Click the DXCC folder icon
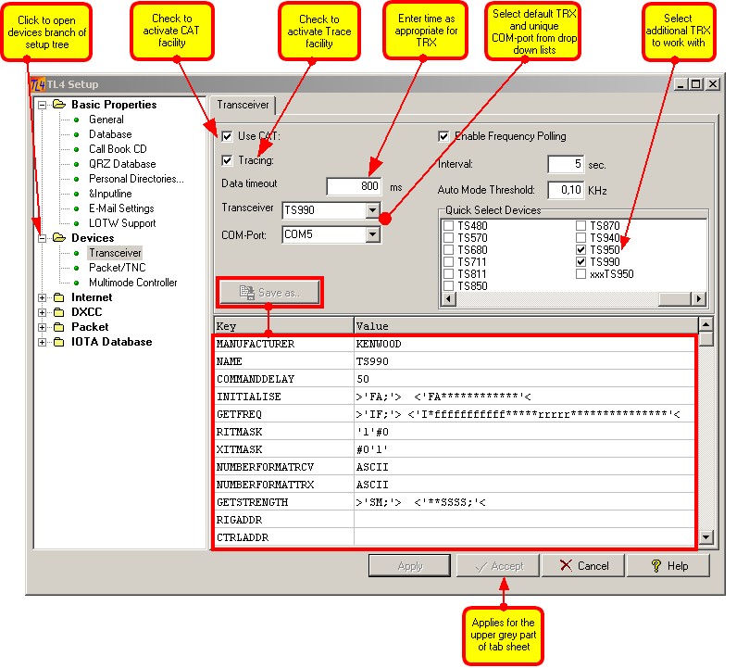749x668 pixels. 58,312
